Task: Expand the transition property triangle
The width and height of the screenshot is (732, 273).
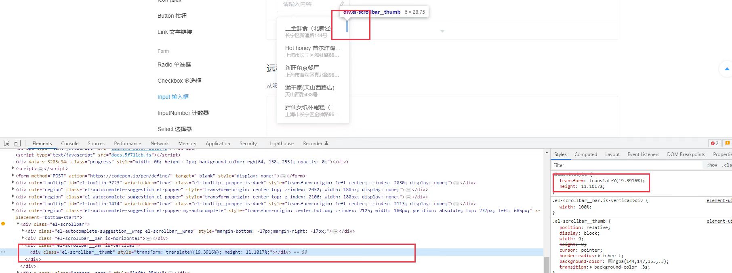Action: tap(591, 267)
